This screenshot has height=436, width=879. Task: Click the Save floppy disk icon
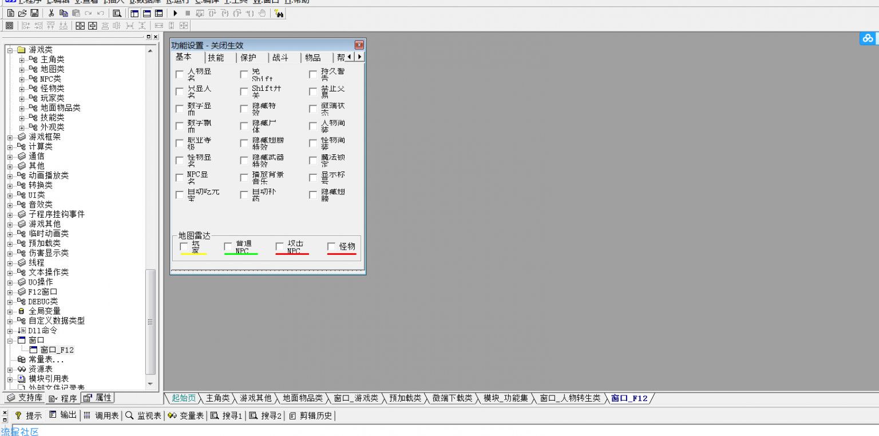34,13
